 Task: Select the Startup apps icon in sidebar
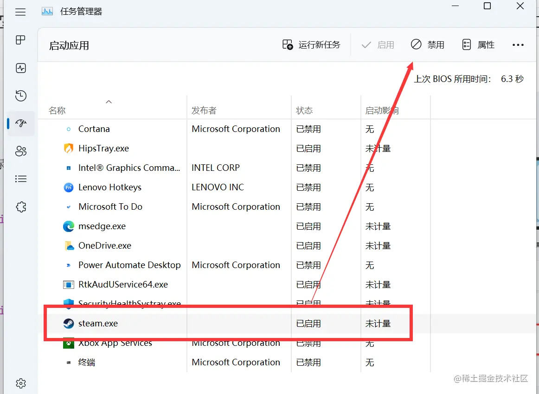(20, 123)
